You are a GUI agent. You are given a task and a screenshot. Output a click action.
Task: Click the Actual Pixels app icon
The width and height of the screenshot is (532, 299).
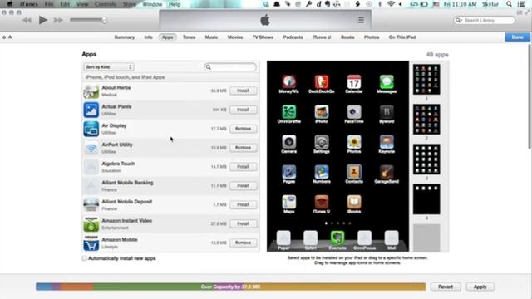(91, 110)
